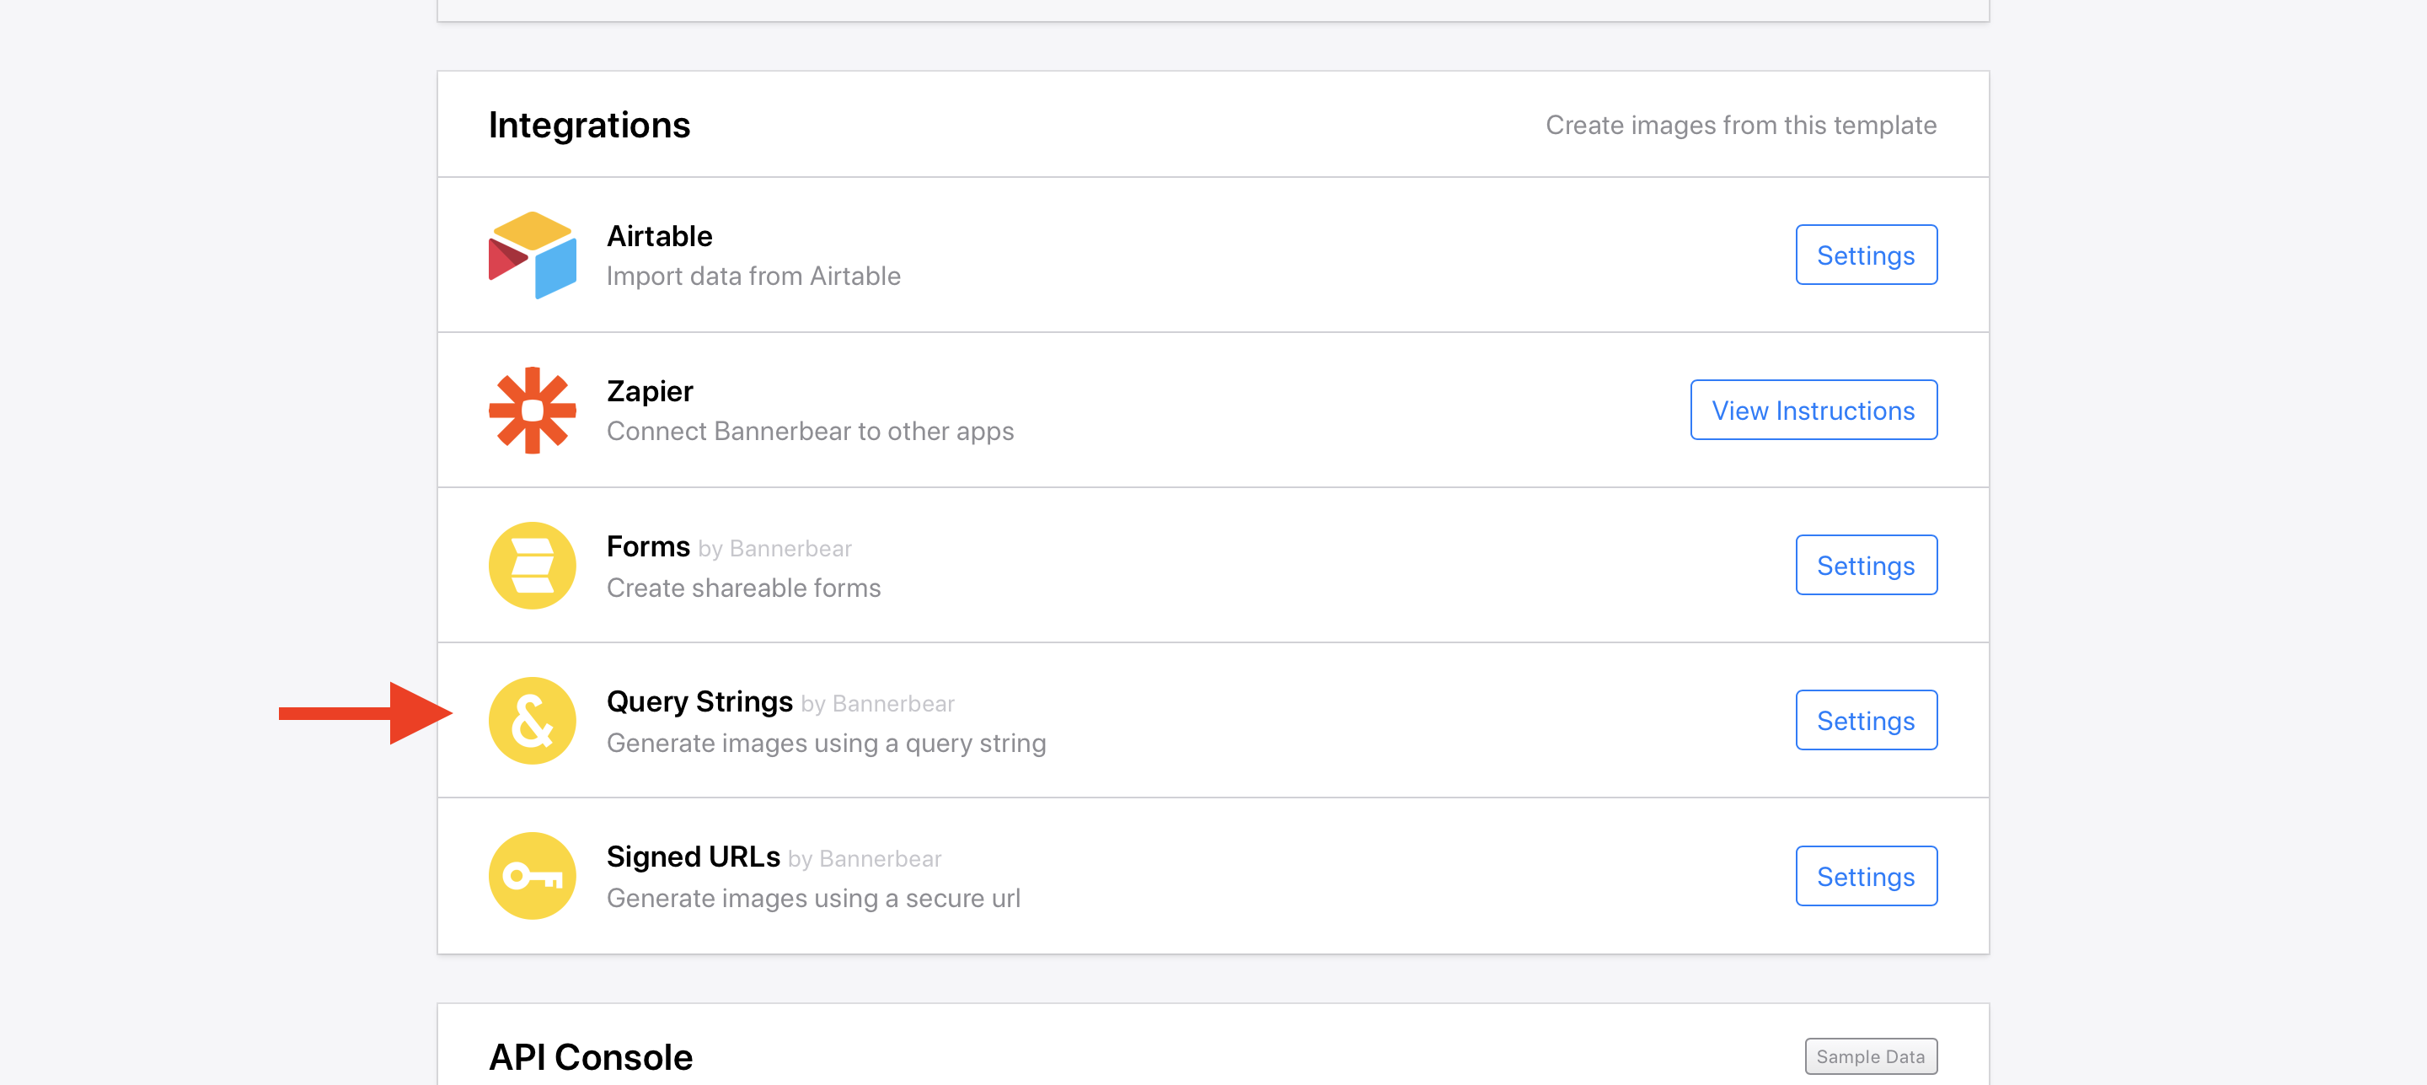
Task: Click the Signed URLs title
Action: pos(694,857)
